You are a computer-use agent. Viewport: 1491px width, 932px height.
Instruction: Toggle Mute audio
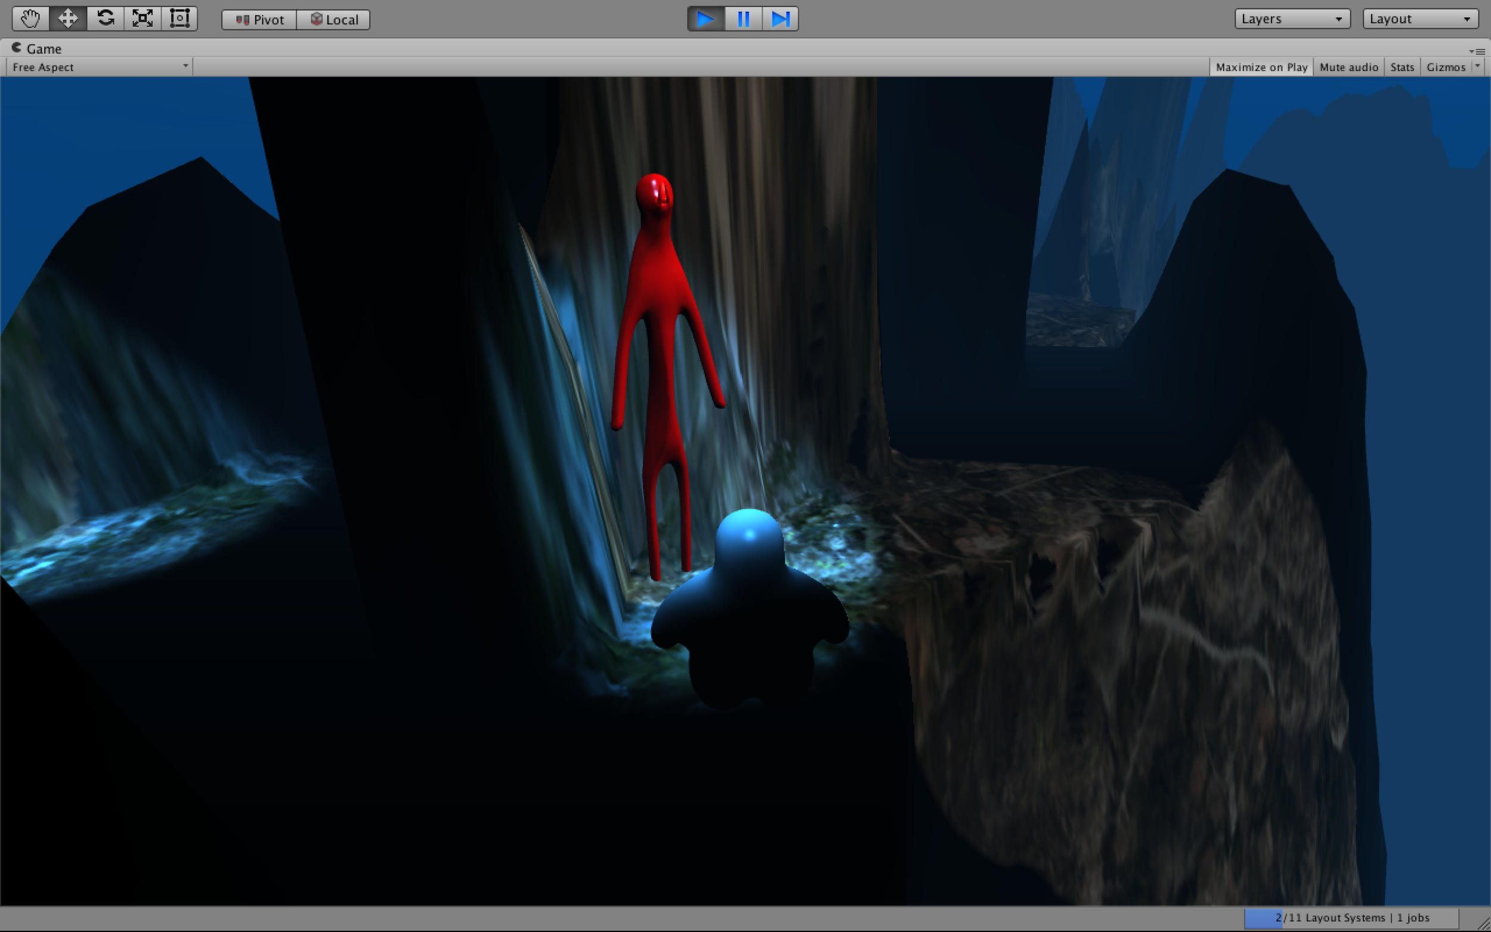click(1348, 67)
